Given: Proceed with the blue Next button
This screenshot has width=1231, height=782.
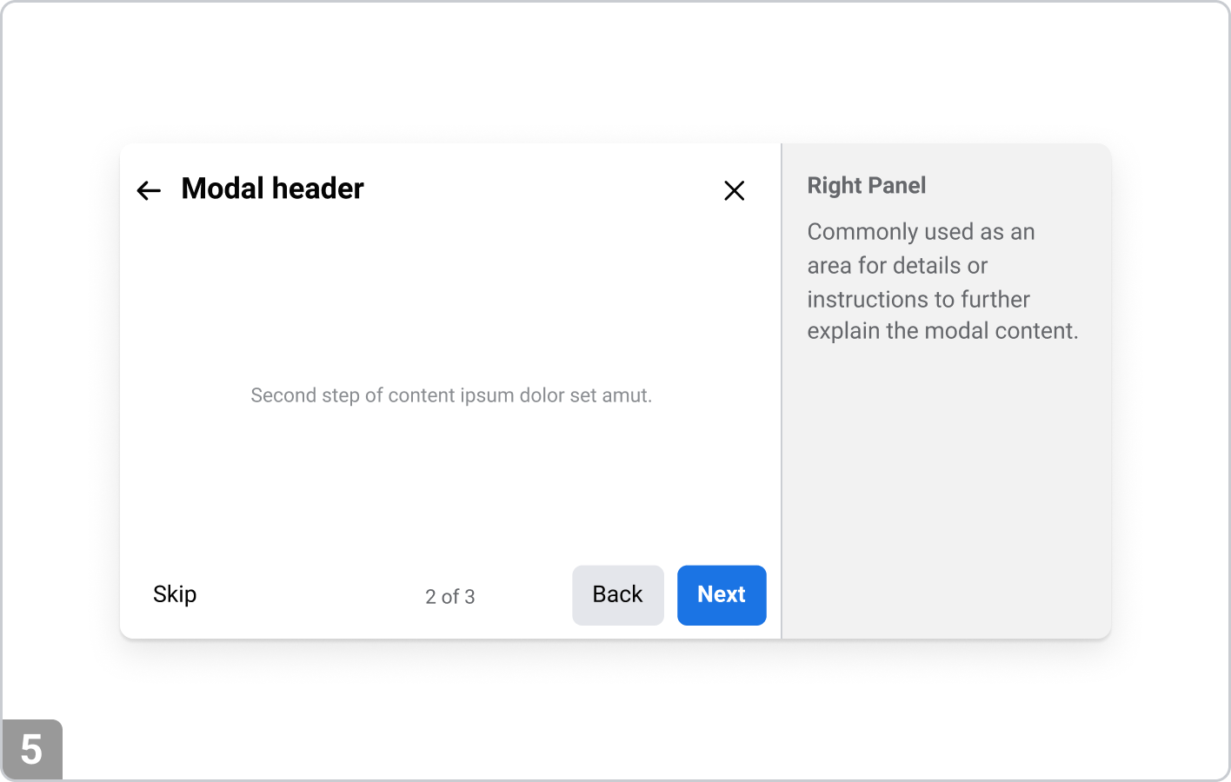Looking at the screenshot, I should [x=722, y=595].
